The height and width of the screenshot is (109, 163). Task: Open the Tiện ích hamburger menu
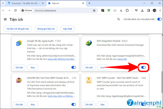pyautogui.click(x=5, y=19)
